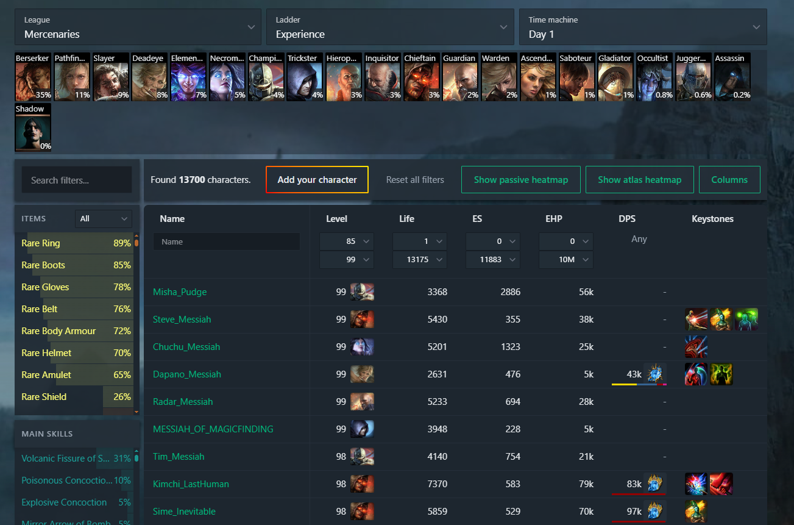
Task: Click the skill icon beside Kimchi_LastHuman's 83k DPS
Action: [656, 484]
